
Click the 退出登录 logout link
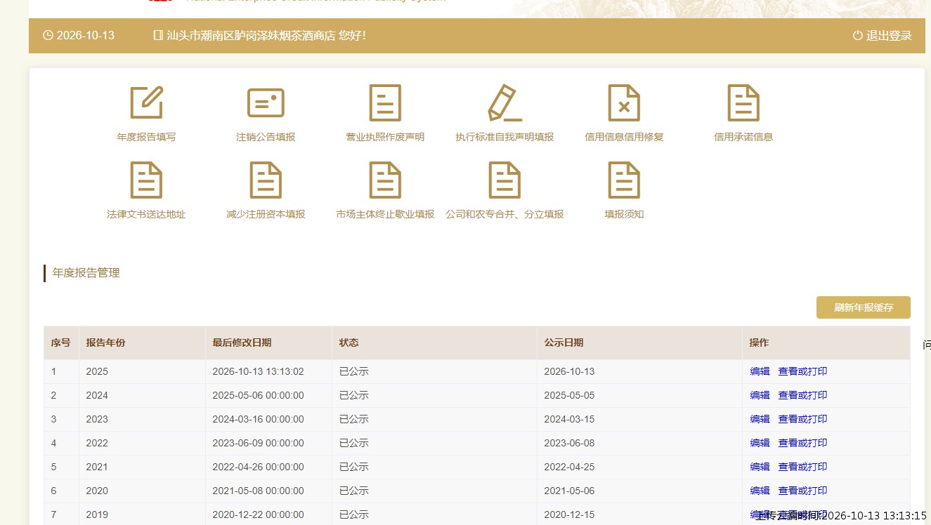point(883,36)
